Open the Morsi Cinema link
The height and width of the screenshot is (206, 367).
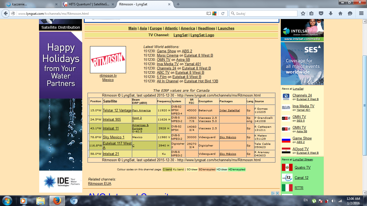pyautogui.click(x=168, y=56)
